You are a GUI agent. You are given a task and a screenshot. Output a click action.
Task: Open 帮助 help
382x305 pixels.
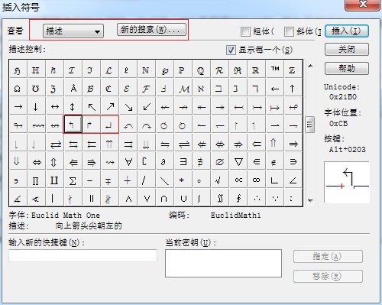pyautogui.click(x=347, y=68)
